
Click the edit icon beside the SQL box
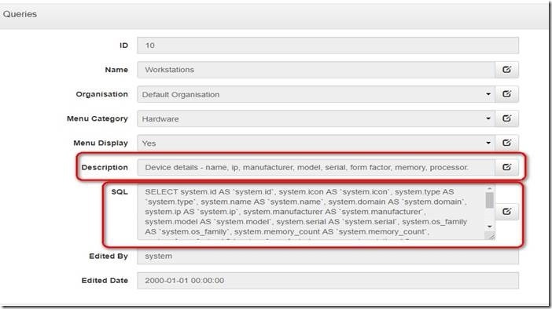click(x=506, y=212)
